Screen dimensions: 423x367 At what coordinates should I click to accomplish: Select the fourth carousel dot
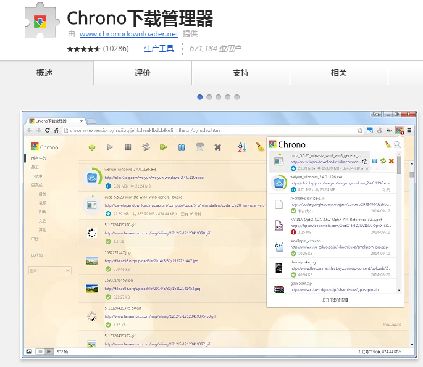click(x=228, y=97)
